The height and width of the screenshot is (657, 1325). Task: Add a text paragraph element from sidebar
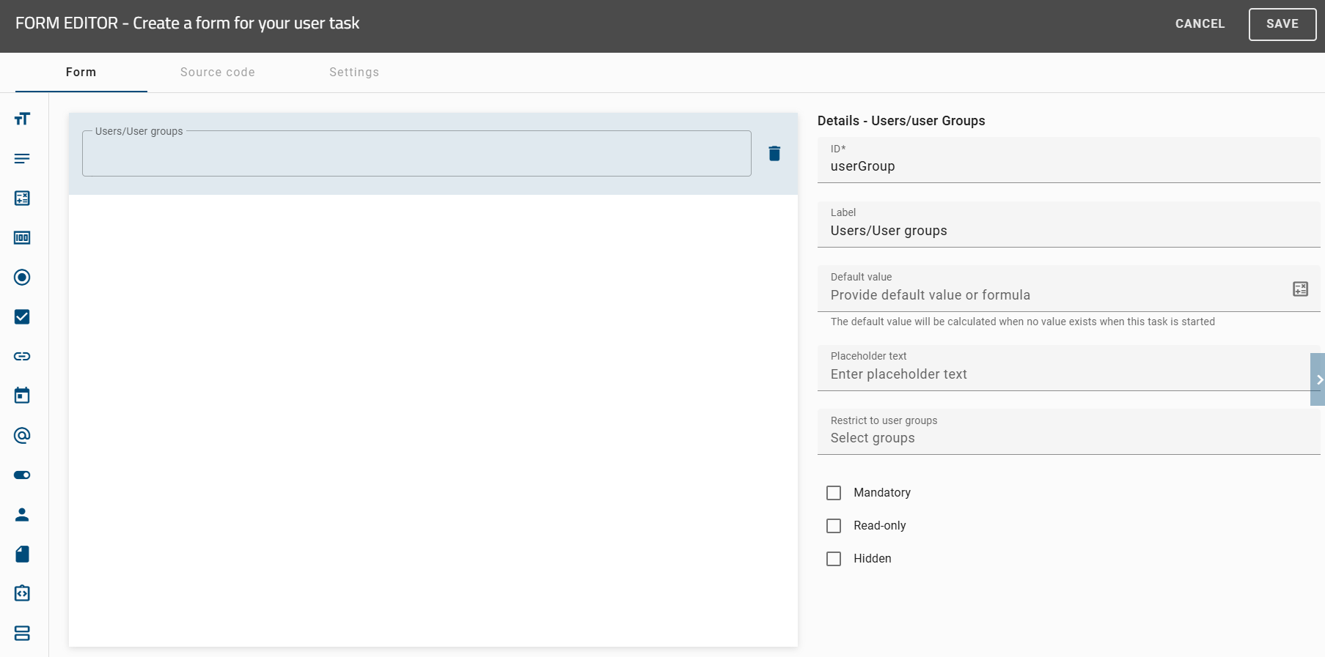[22, 158]
